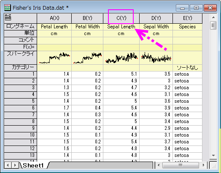The width and height of the screenshot is (221, 173).
Task: Click Petal Length value 1.6 in row 12
Action: coord(54,149)
